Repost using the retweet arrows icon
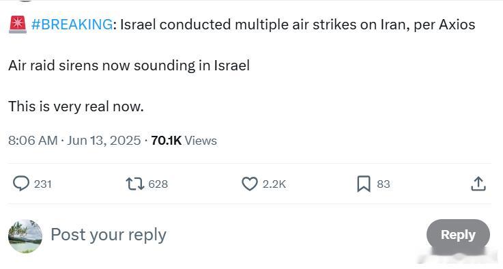This screenshot has height=269, width=503. coord(134,184)
